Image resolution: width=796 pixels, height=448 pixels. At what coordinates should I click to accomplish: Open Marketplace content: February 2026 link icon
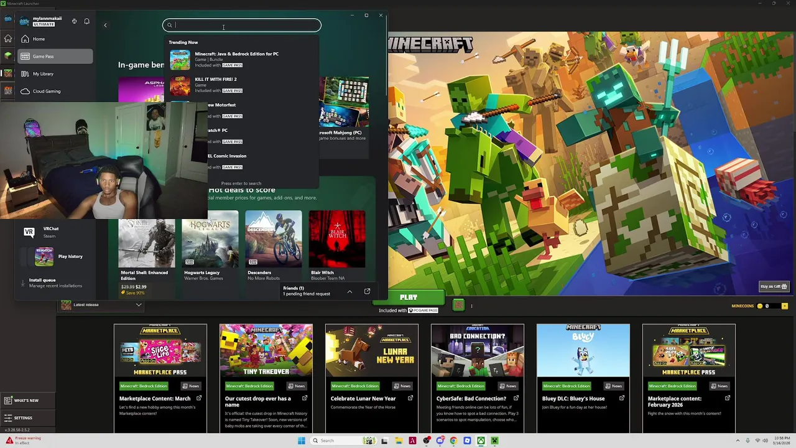click(728, 398)
